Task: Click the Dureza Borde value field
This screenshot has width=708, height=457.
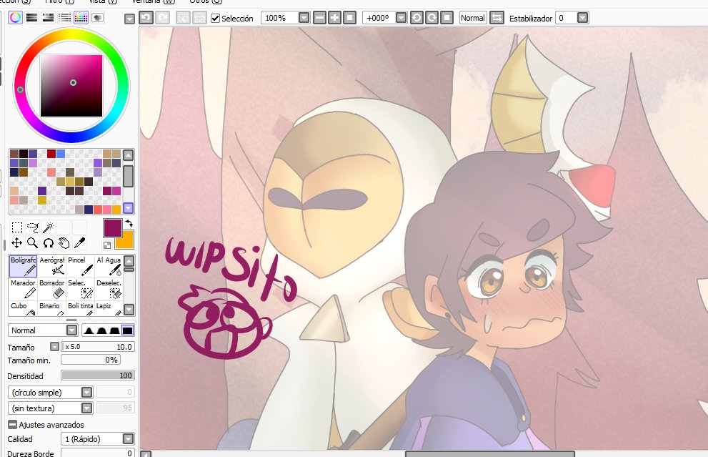Action: (98, 453)
